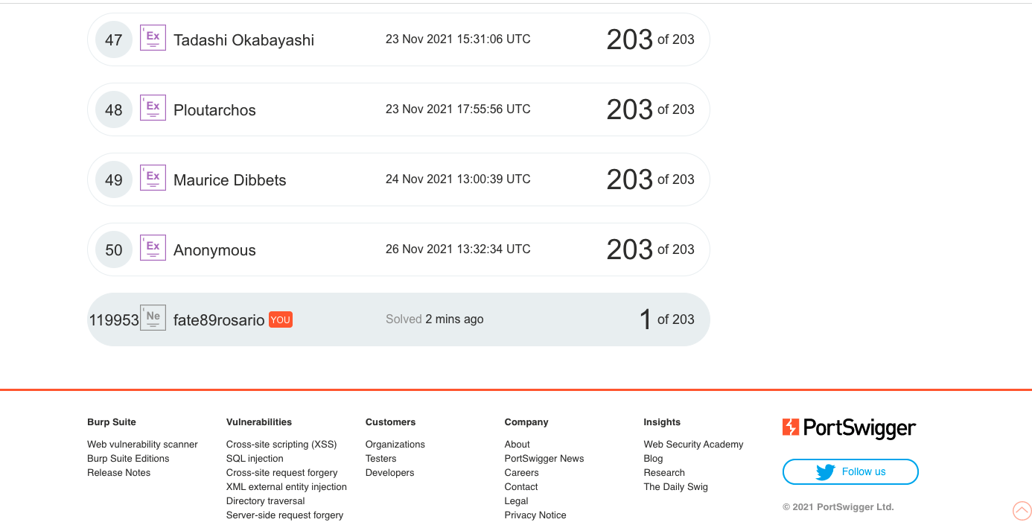Open The Daily Swig link
Image resolution: width=1032 pixels, height=528 pixels.
pos(675,487)
